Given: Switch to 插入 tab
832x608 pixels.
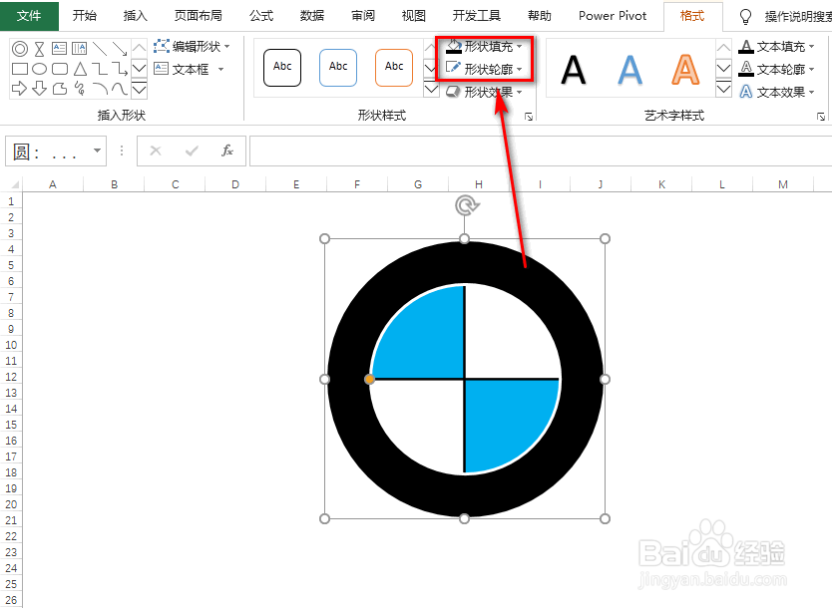Looking at the screenshot, I should (136, 16).
